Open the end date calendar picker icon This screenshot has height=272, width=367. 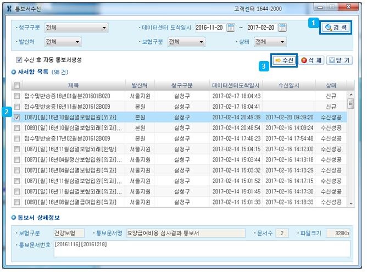[x=282, y=27]
